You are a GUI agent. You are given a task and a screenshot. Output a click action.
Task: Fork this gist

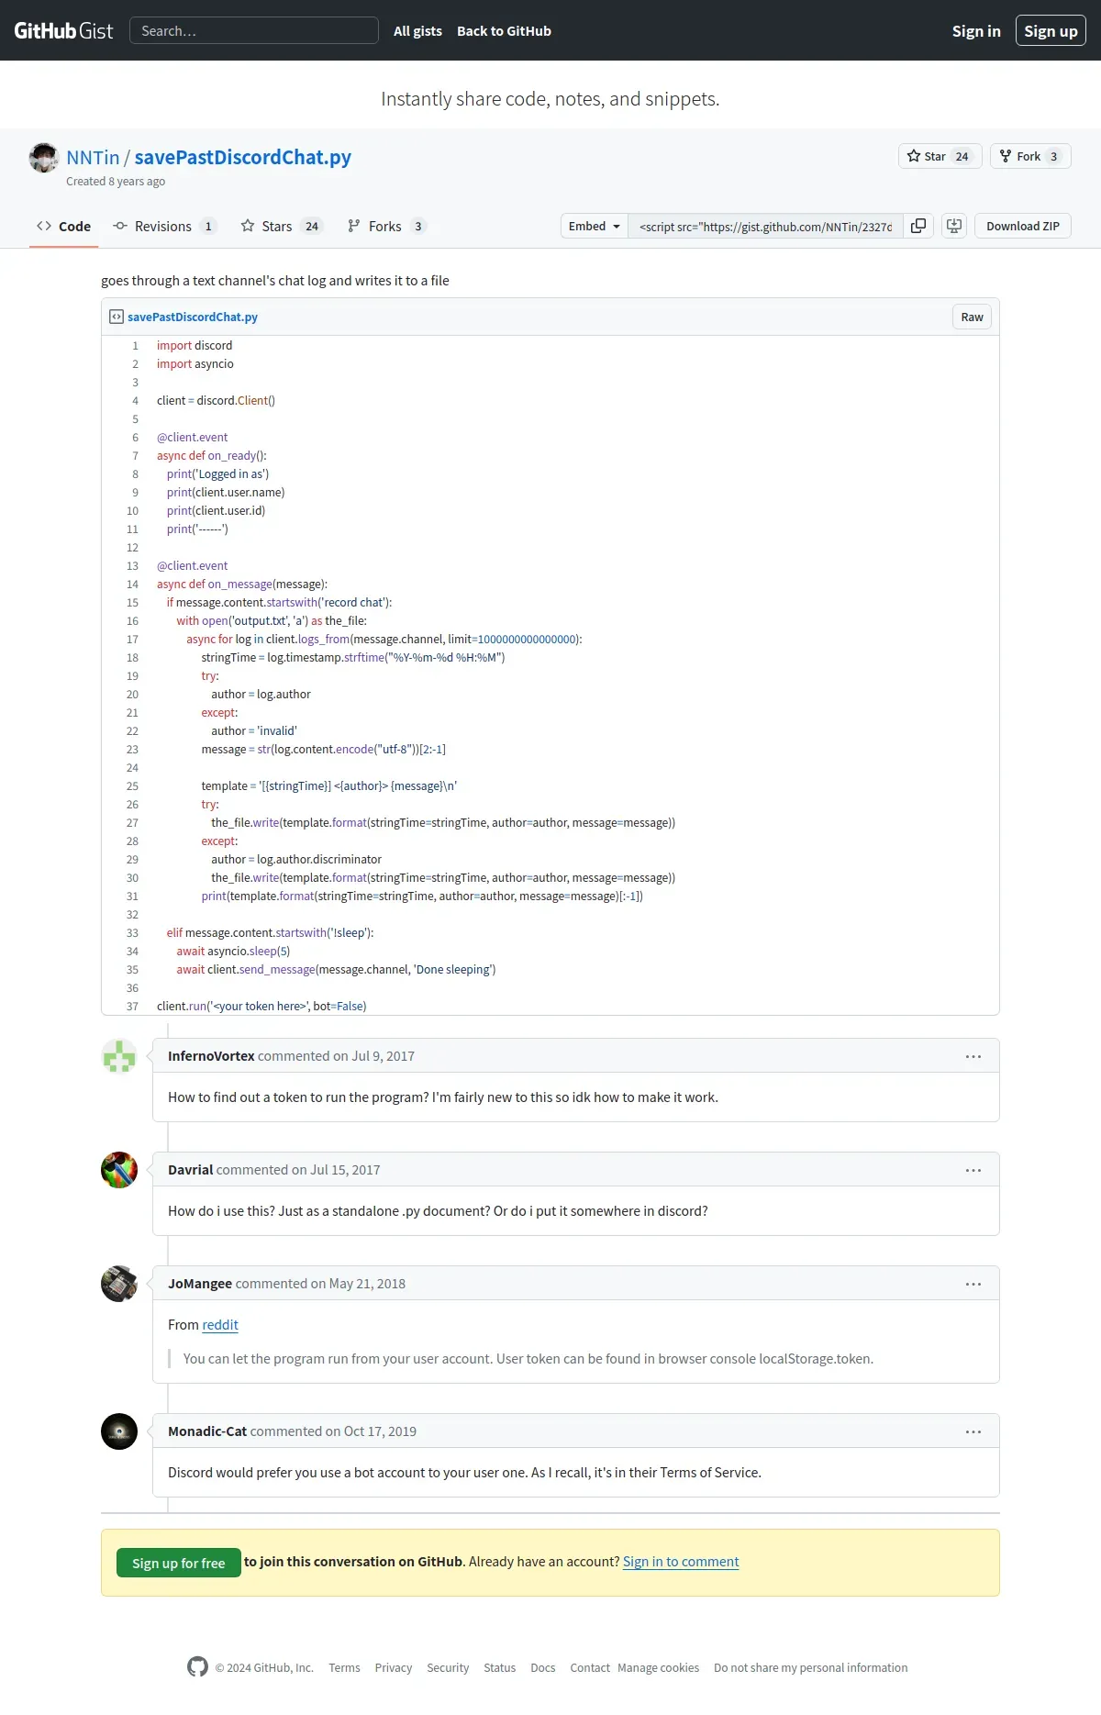pos(1030,156)
